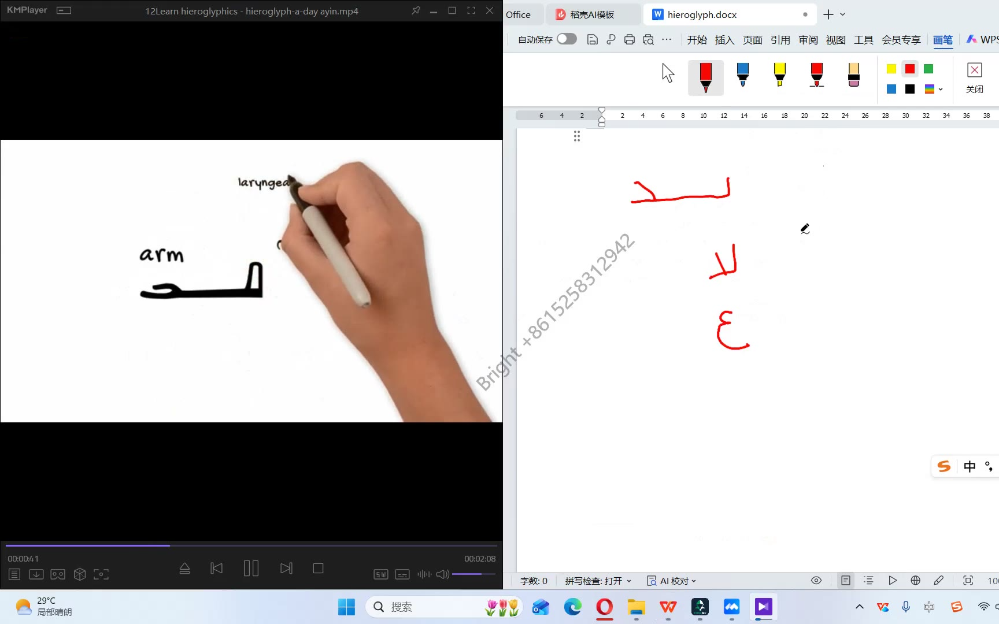999x624 pixels.
Task: Switch to the arrow selection cursor
Action: [668, 73]
